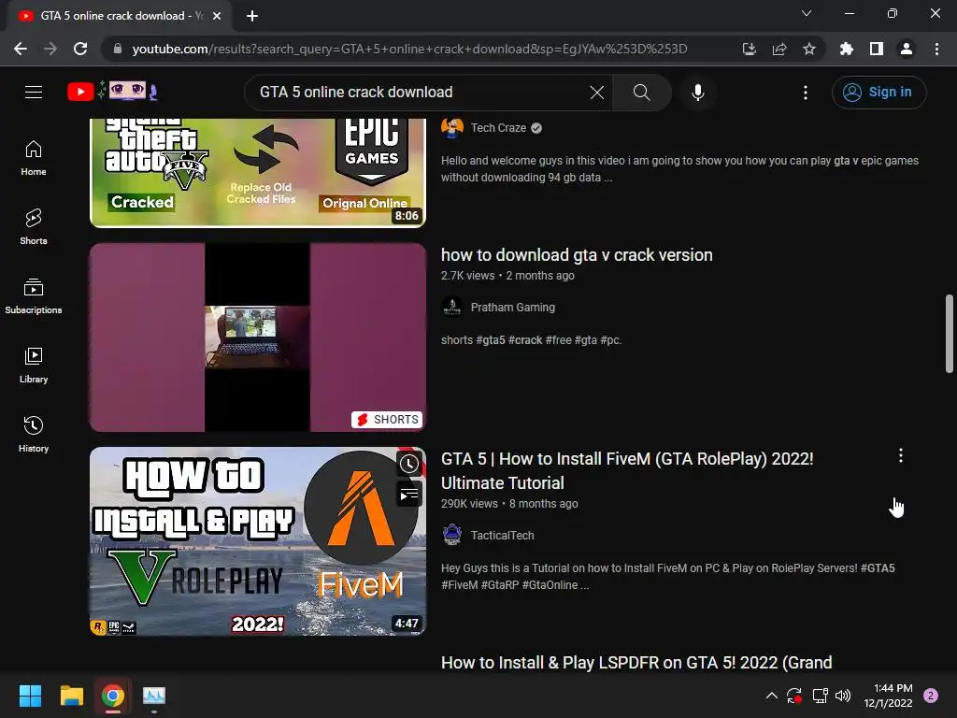The image size is (957, 718).
Task: Play the Shorts thumbnail video
Action: [x=258, y=337]
